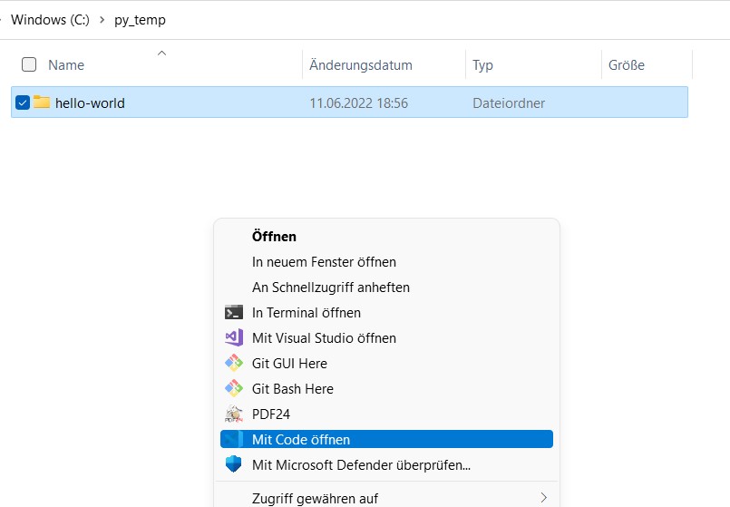Click the py_temp breadcrumb segment

pos(140,20)
